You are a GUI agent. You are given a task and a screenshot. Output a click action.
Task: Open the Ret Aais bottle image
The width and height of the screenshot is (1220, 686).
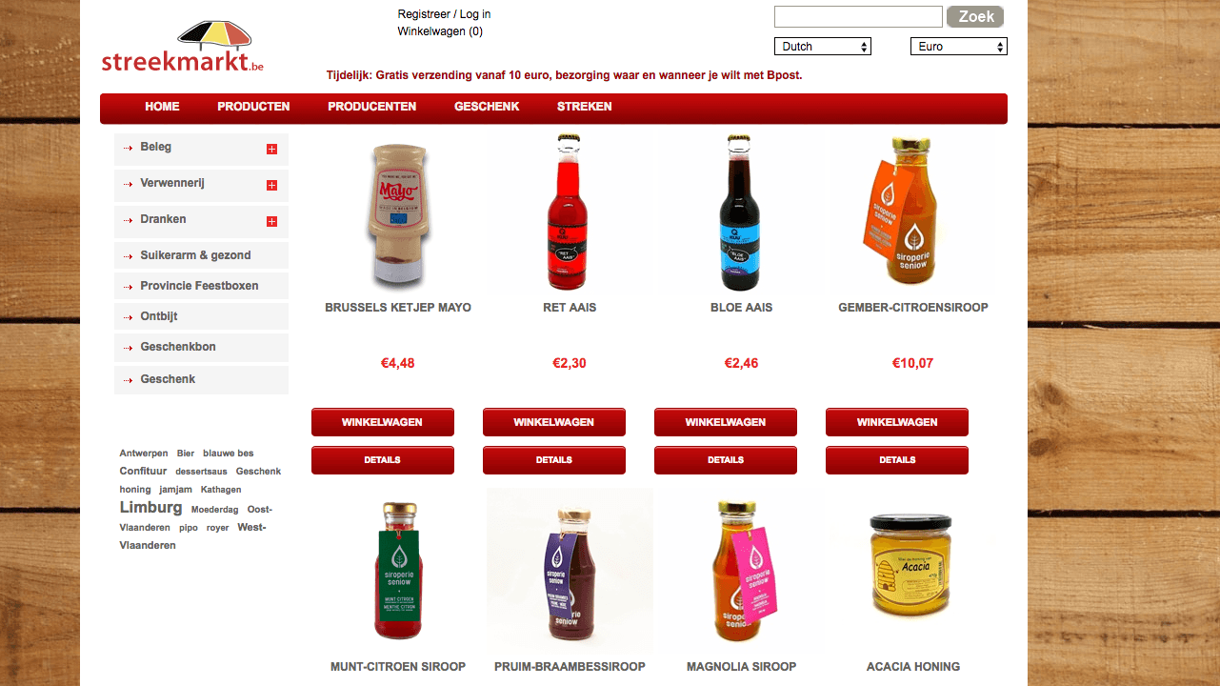(570, 212)
